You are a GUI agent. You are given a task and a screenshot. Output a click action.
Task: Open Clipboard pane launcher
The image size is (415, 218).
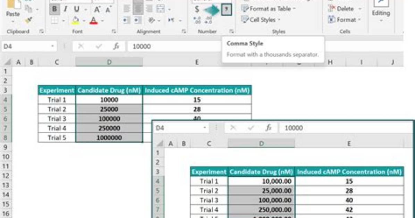(42, 32)
